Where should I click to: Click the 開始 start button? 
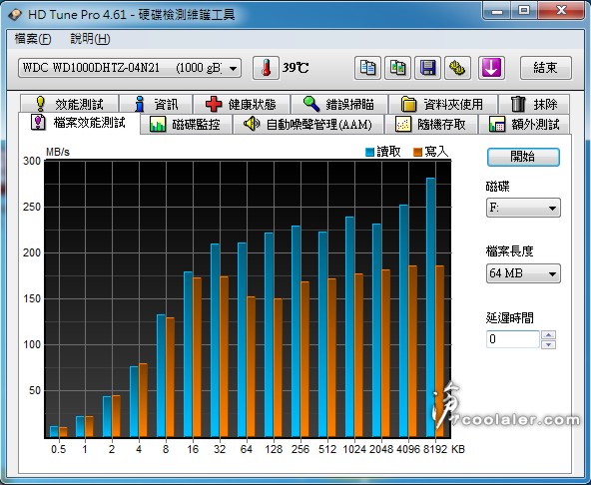pos(523,157)
